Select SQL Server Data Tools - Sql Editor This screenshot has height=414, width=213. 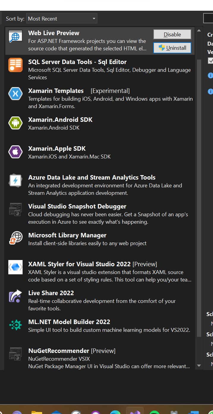78,62
